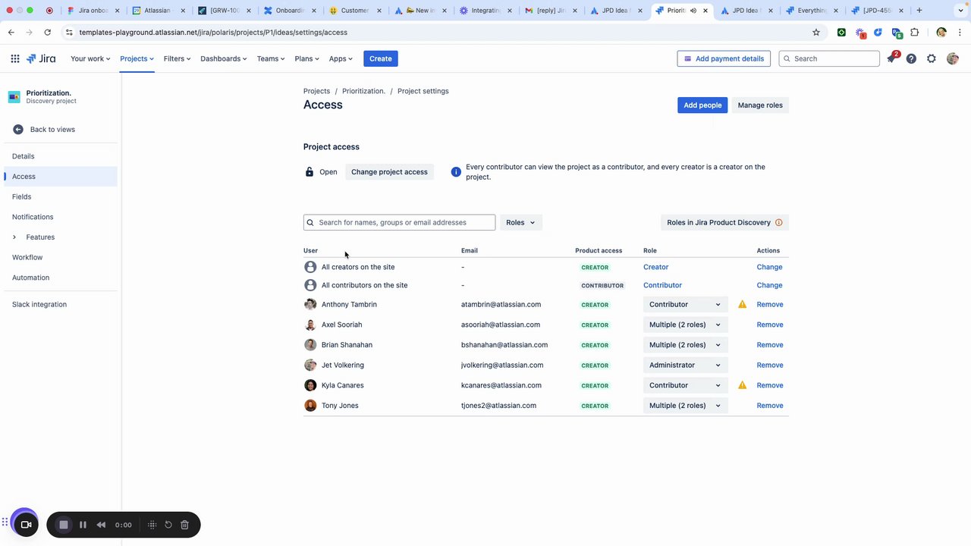Click the site info icon in the address bar

click(69, 33)
